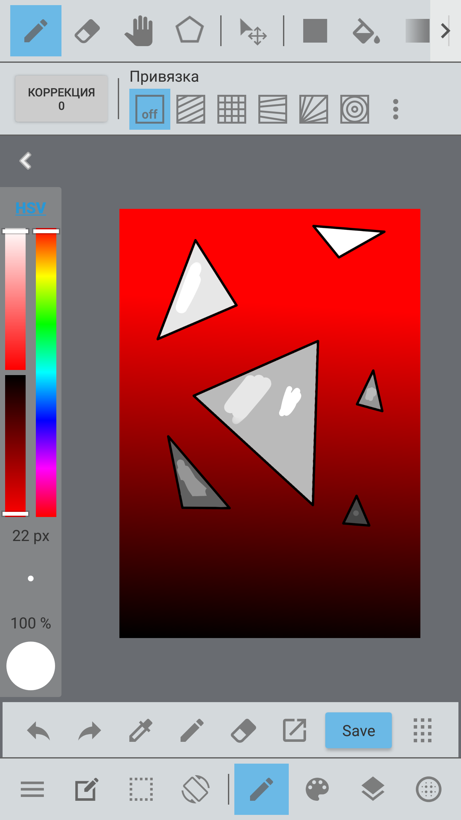Image resolution: width=461 pixels, height=820 pixels.
Task: Enable the grid snap guide
Action: (232, 109)
